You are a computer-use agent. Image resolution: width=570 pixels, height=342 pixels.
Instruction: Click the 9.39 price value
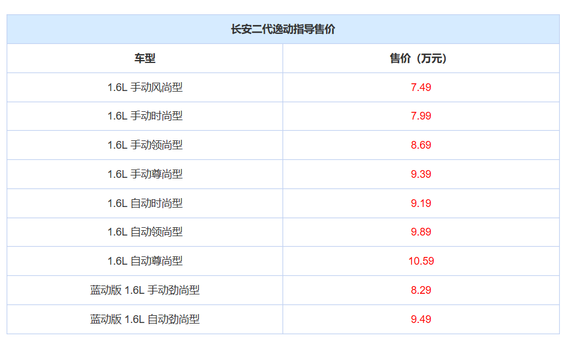[421, 174]
